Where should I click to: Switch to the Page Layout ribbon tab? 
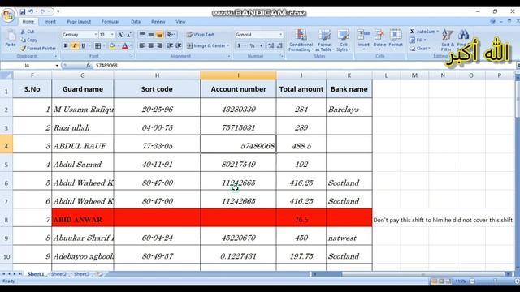[x=79, y=22]
